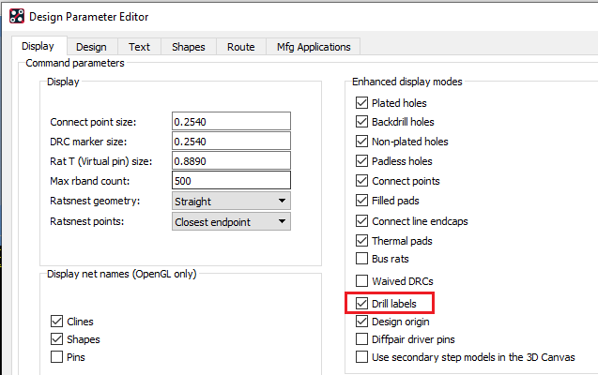Uncheck the Drill labels checkbox
The image size is (598, 375).
click(x=361, y=304)
